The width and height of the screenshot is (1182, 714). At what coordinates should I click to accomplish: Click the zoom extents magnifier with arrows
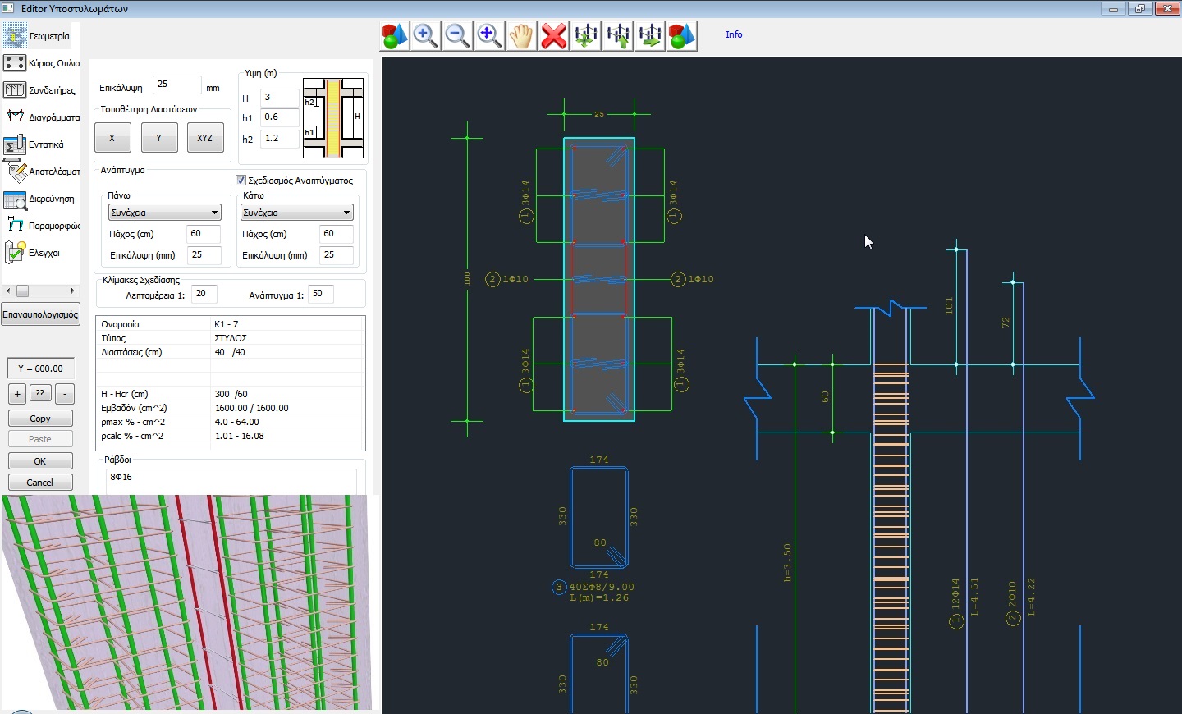[x=490, y=36]
